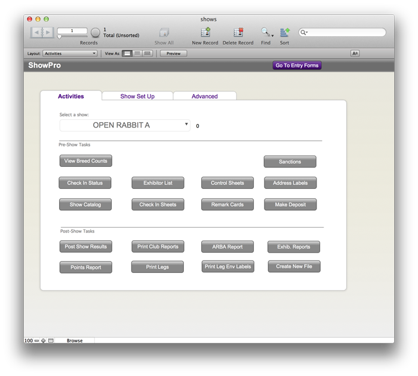The width and height of the screenshot is (418, 376).
Task: Click Control Sheets
Action: click(228, 183)
